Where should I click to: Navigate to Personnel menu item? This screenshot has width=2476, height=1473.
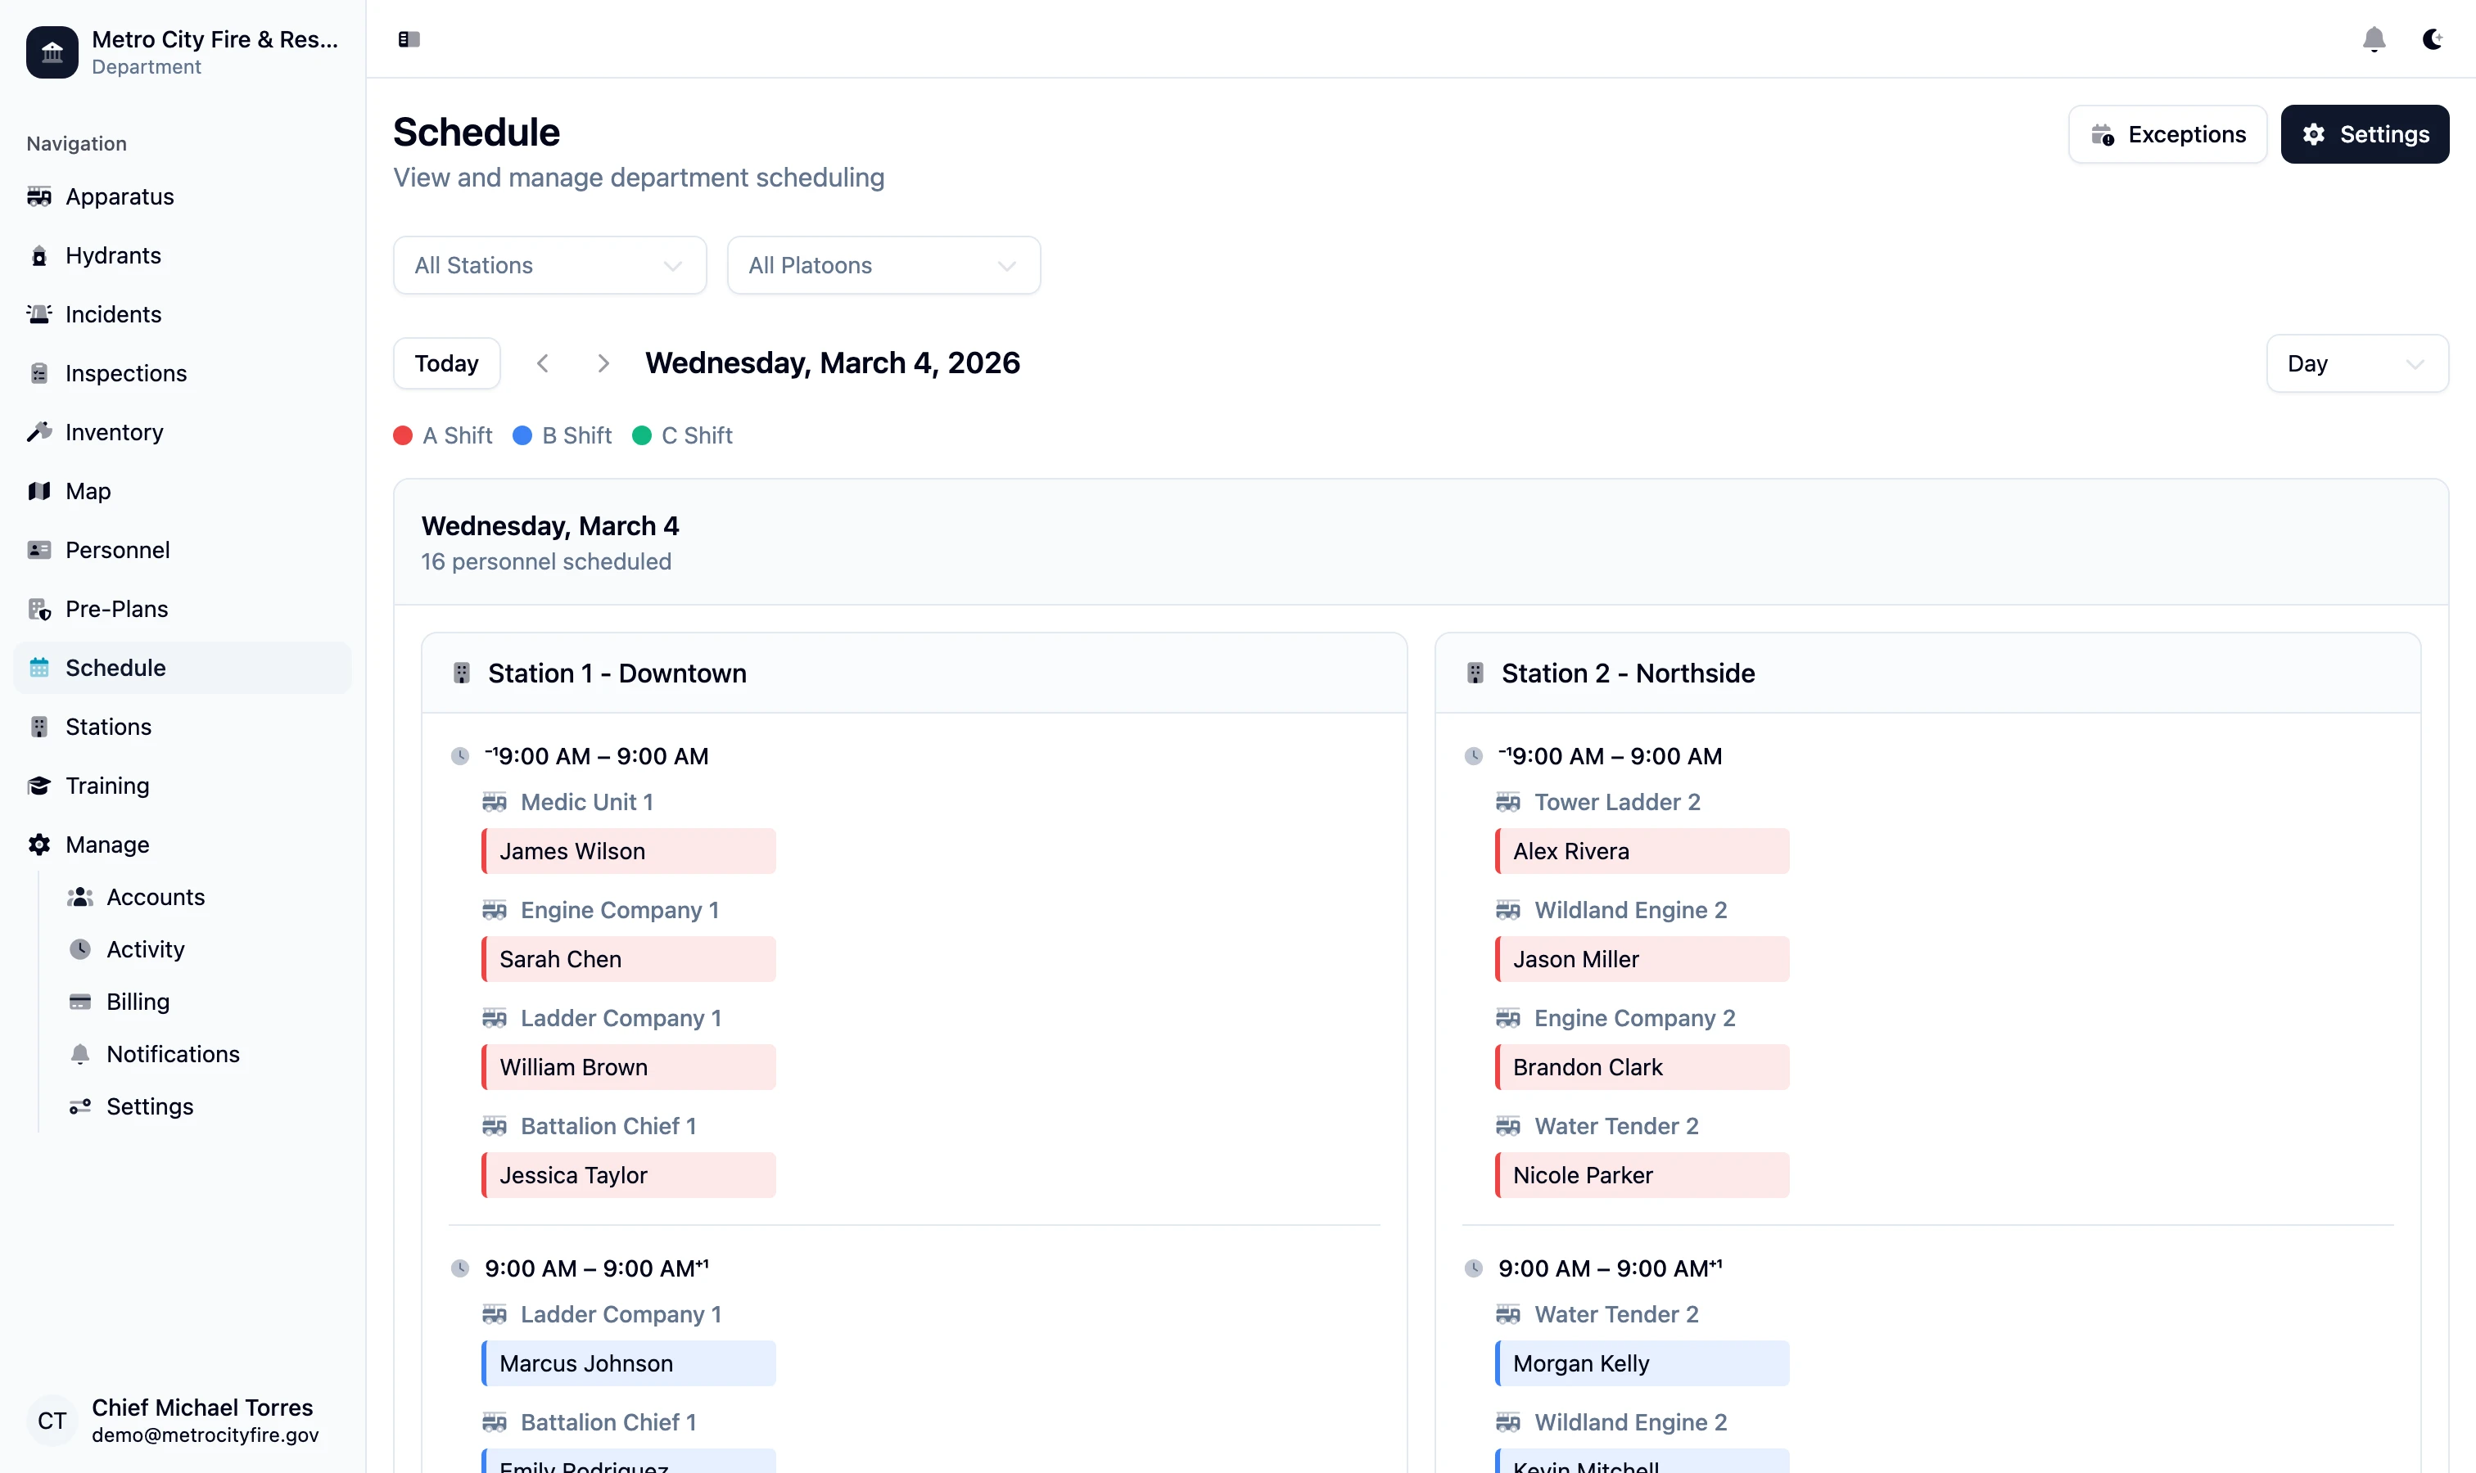click(117, 550)
